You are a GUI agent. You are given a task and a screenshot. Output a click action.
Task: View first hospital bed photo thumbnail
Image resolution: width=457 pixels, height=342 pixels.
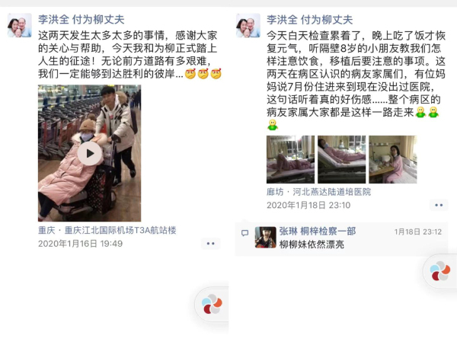point(291,159)
